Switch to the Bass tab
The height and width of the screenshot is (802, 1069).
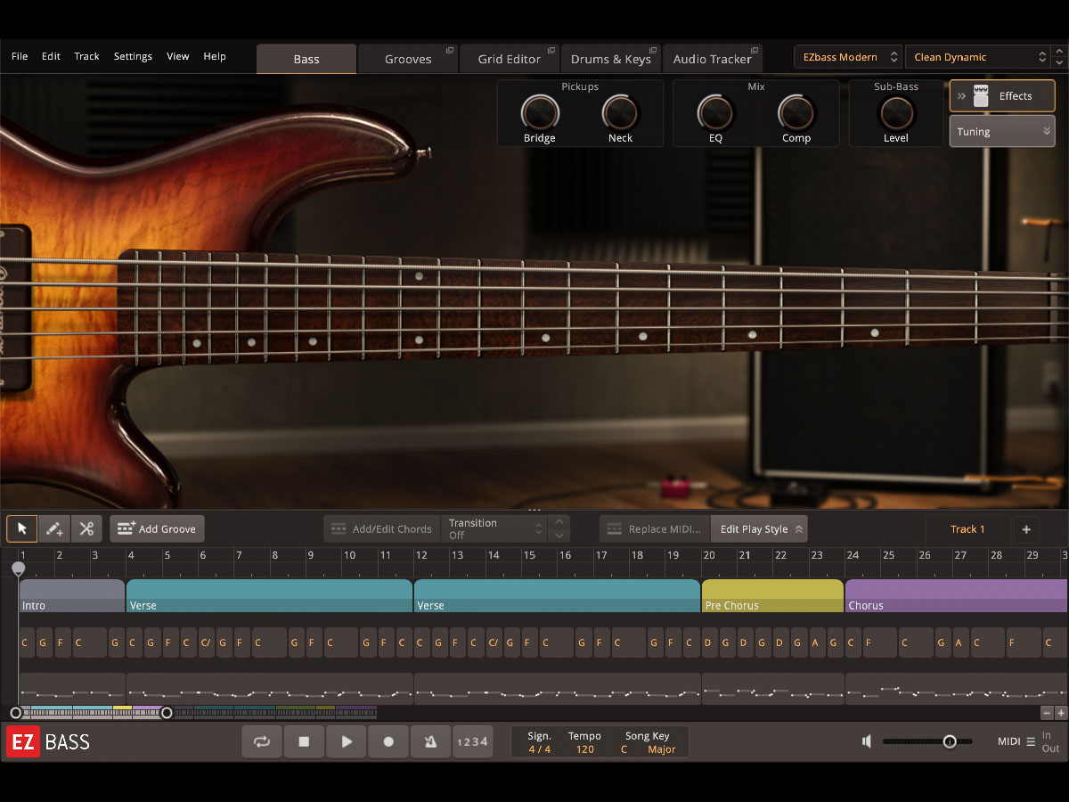(x=306, y=59)
